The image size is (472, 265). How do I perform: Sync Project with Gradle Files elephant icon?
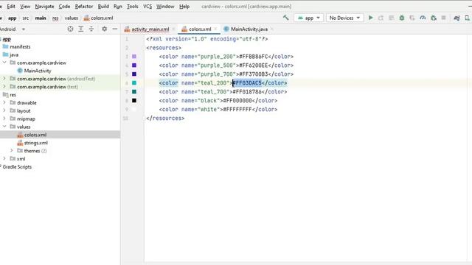click(x=457, y=18)
